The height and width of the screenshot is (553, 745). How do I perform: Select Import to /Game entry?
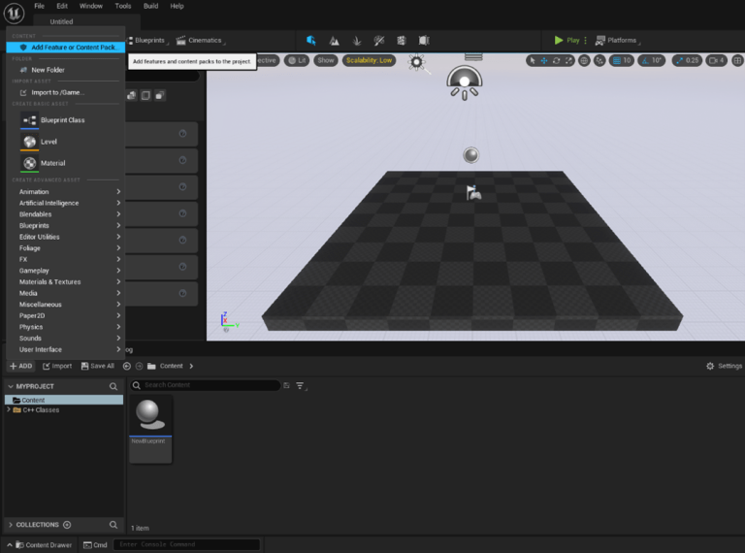pos(66,92)
